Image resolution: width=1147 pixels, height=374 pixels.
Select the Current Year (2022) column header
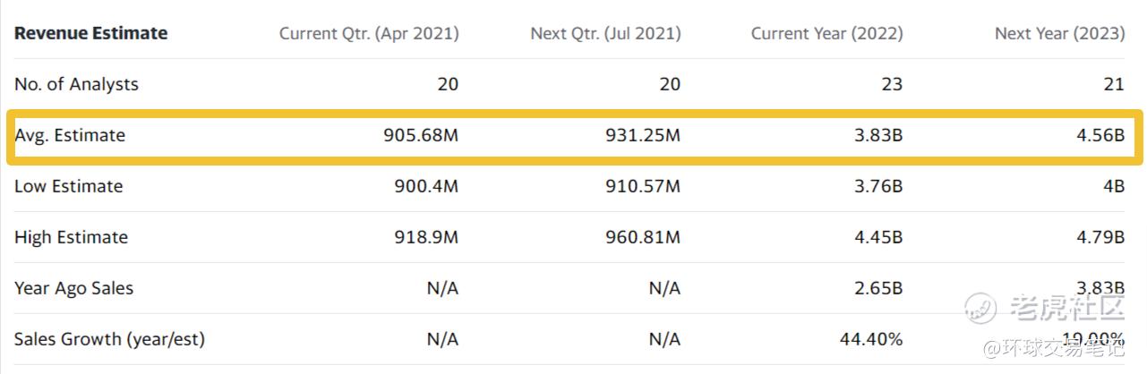(x=826, y=34)
